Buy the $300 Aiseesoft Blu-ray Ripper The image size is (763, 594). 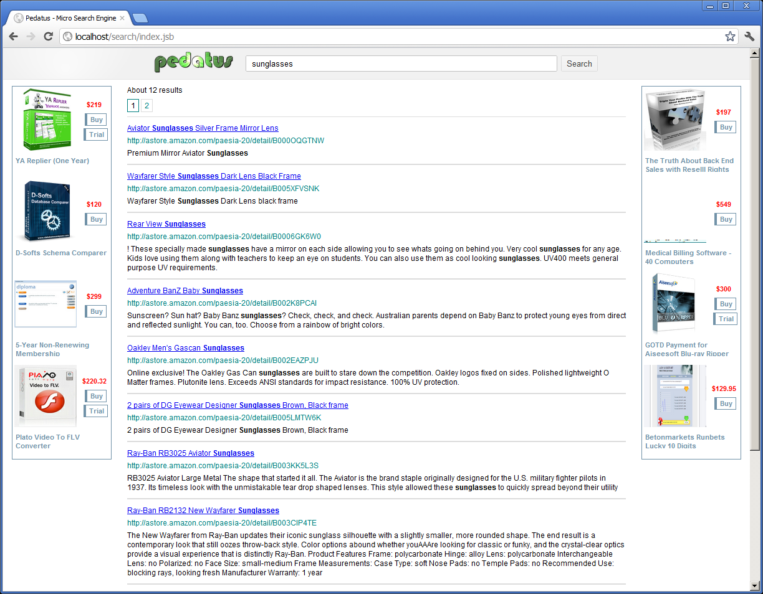pyautogui.click(x=726, y=304)
